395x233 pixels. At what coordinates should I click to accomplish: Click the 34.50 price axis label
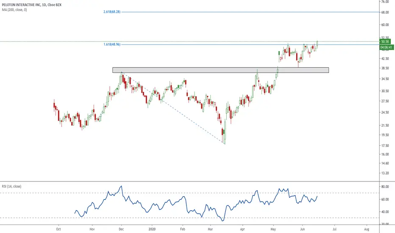[385, 79]
